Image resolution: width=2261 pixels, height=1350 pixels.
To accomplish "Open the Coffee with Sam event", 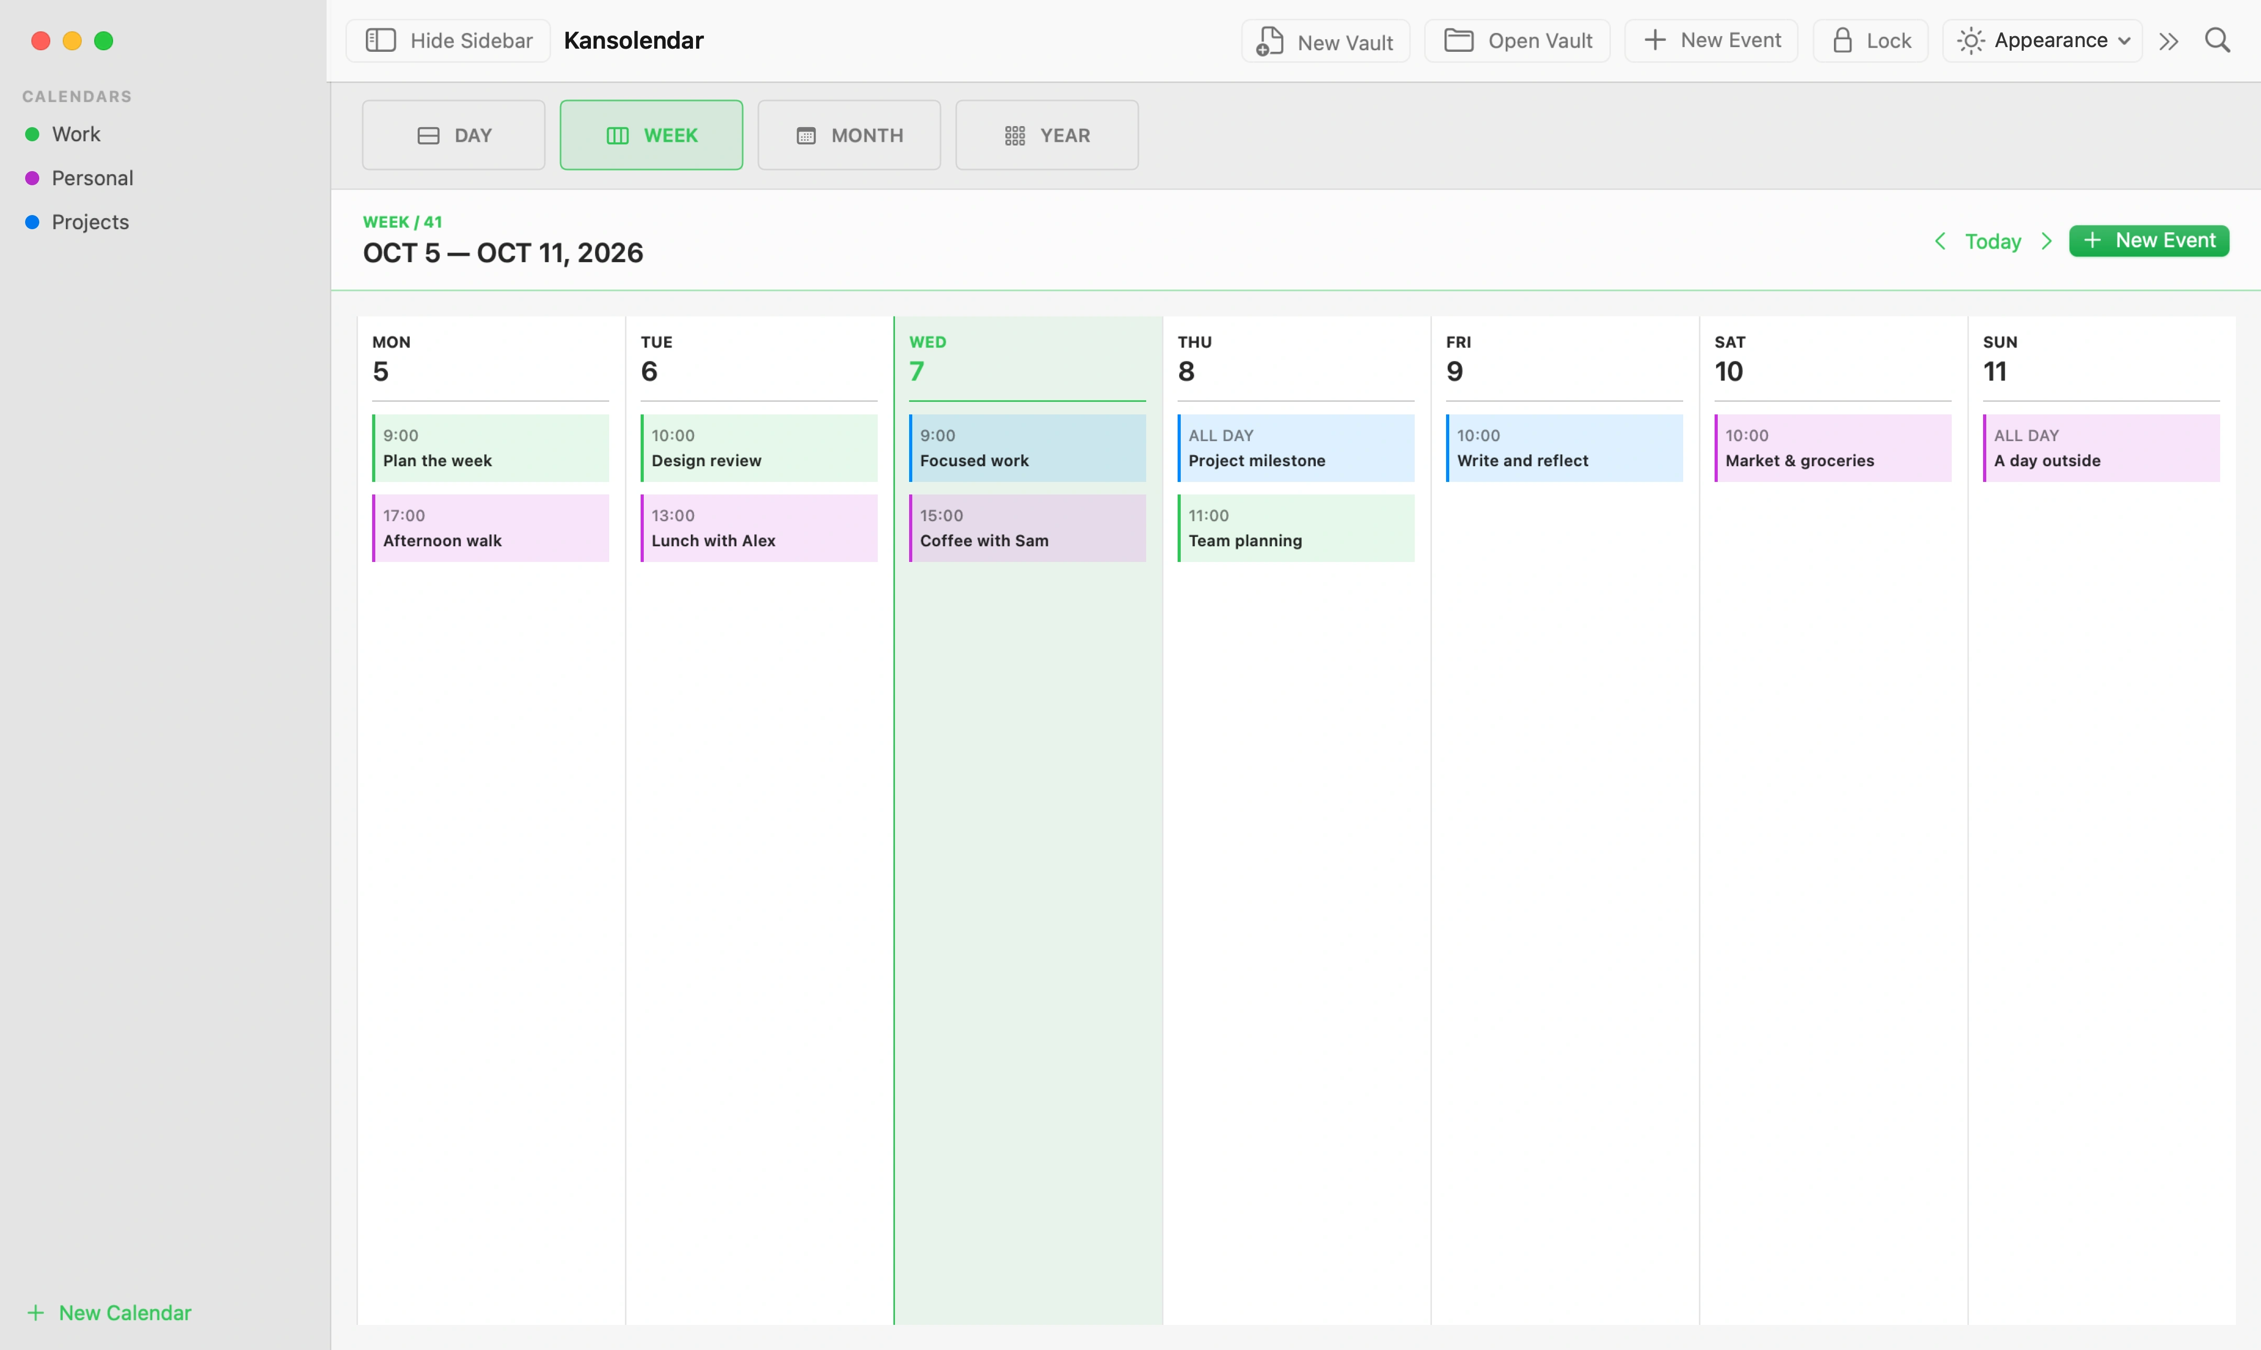I will coord(1027,527).
